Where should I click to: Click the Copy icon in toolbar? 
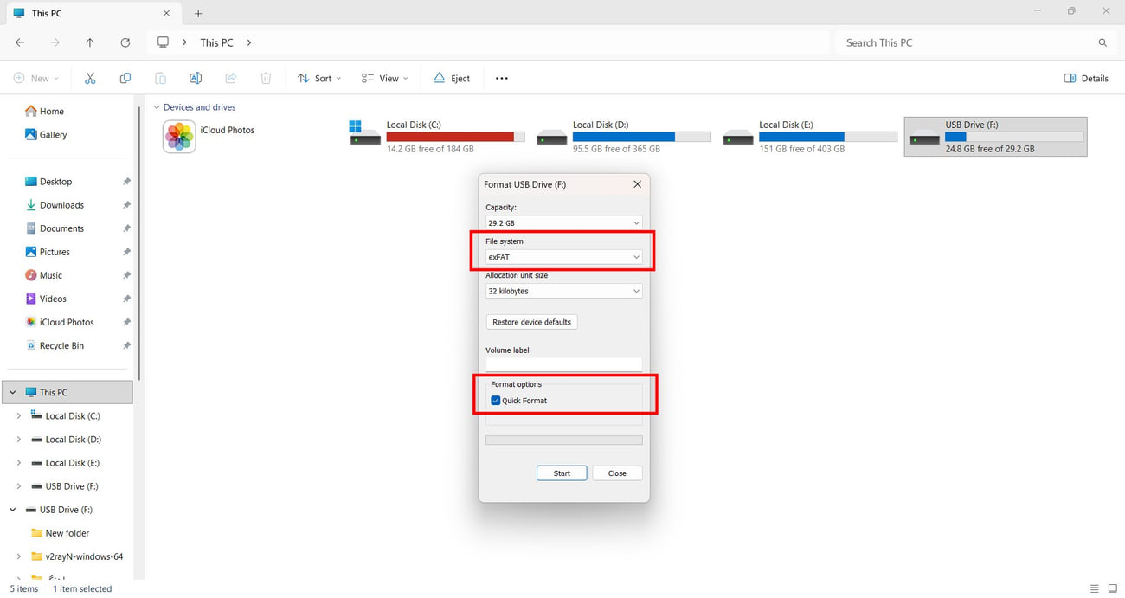[125, 78]
